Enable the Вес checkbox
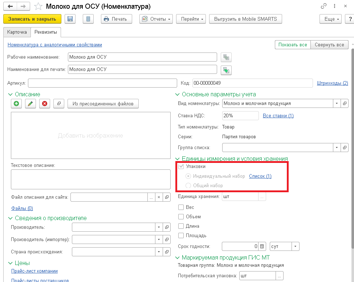The width and height of the screenshot is (354, 282). coord(181,207)
